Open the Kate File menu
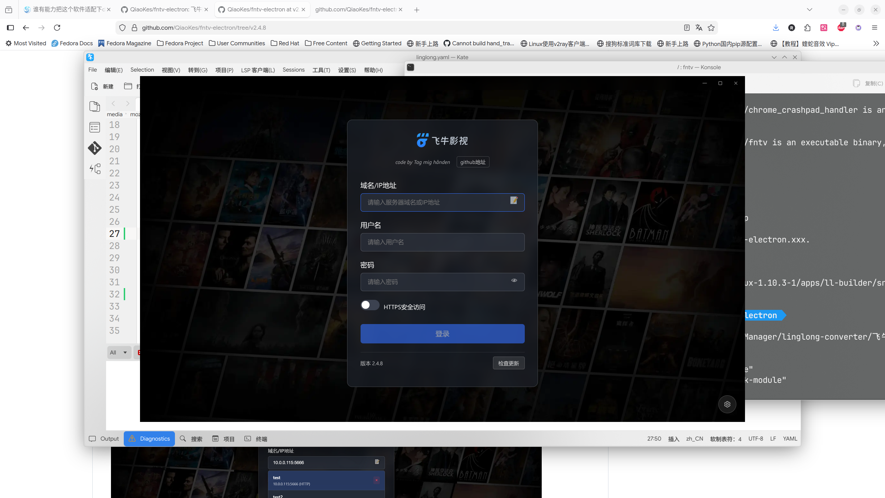This screenshot has height=498, width=885. (x=92, y=70)
